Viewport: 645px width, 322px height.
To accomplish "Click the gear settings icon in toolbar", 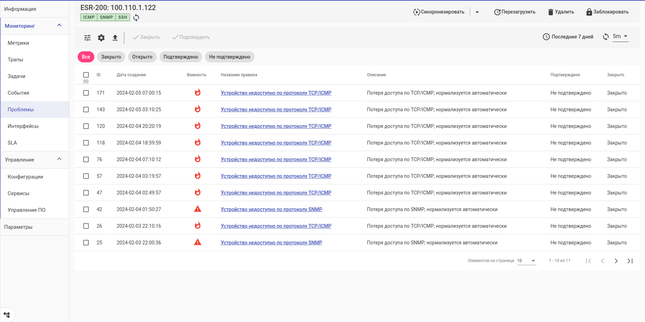I will (x=101, y=38).
